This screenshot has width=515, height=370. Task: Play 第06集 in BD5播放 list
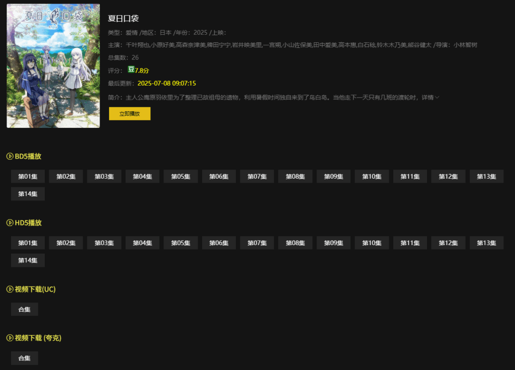point(219,177)
